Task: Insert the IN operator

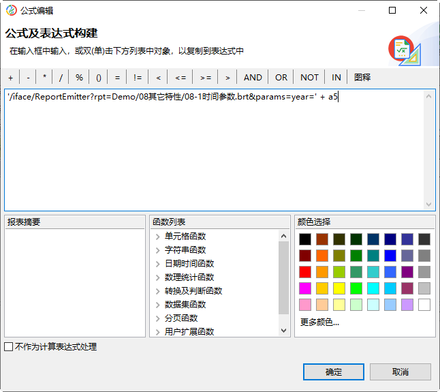Action: pyautogui.click(x=336, y=78)
